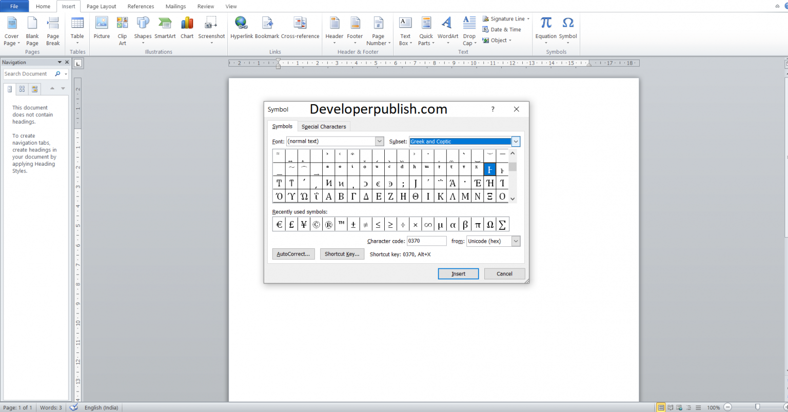The height and width of the screenshot is (412, 788).
Task: Open the Font dropdown showing (normal text)
Action: 379,141
